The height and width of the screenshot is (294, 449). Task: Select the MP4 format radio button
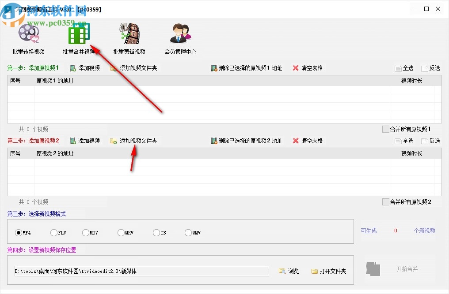click(19, 233)
